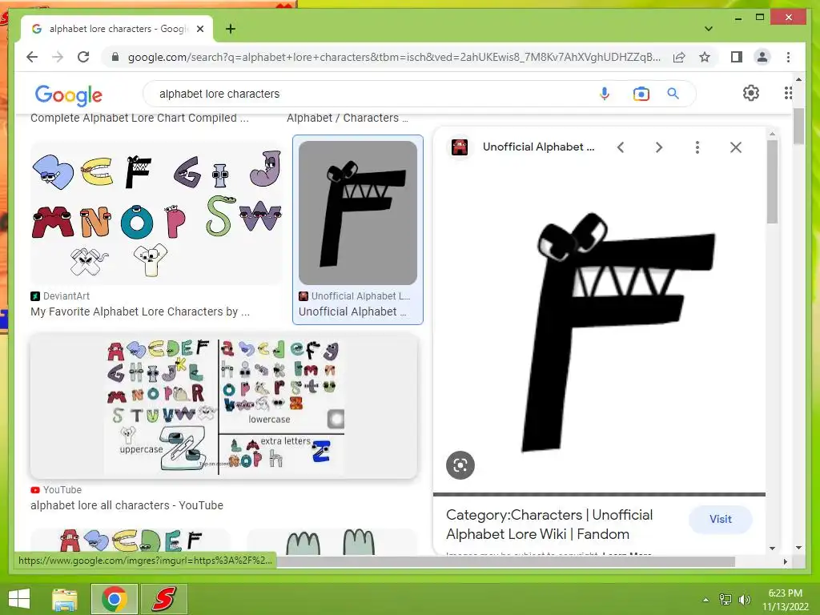Open File Explorer from the taskbar
This screenshot has height=615, width=820.
pos(65,599)
